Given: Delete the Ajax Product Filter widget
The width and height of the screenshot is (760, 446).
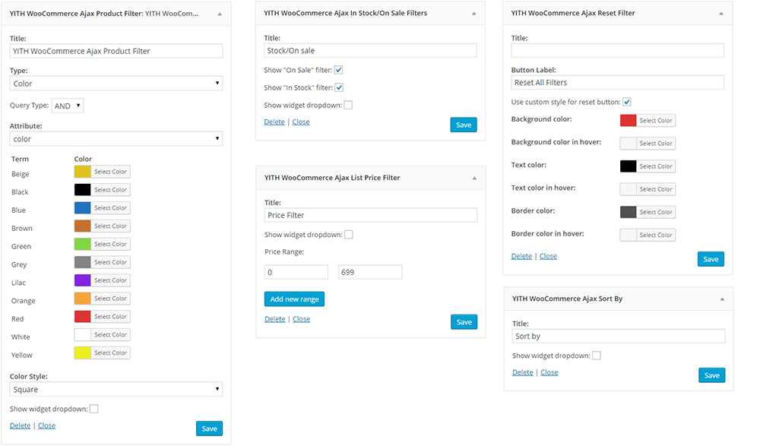Looking at the screenshot, I should coord(20,425).
